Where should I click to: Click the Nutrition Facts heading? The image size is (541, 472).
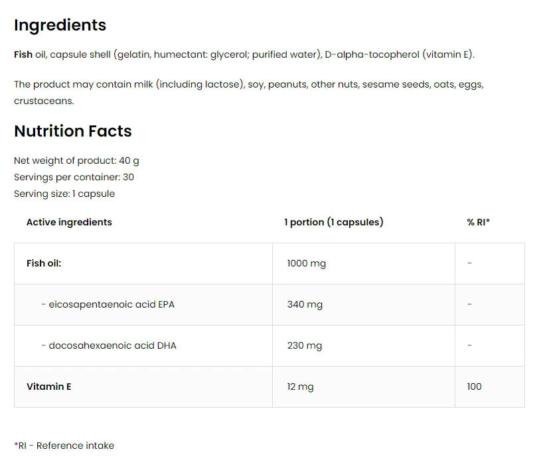(73, 131)
